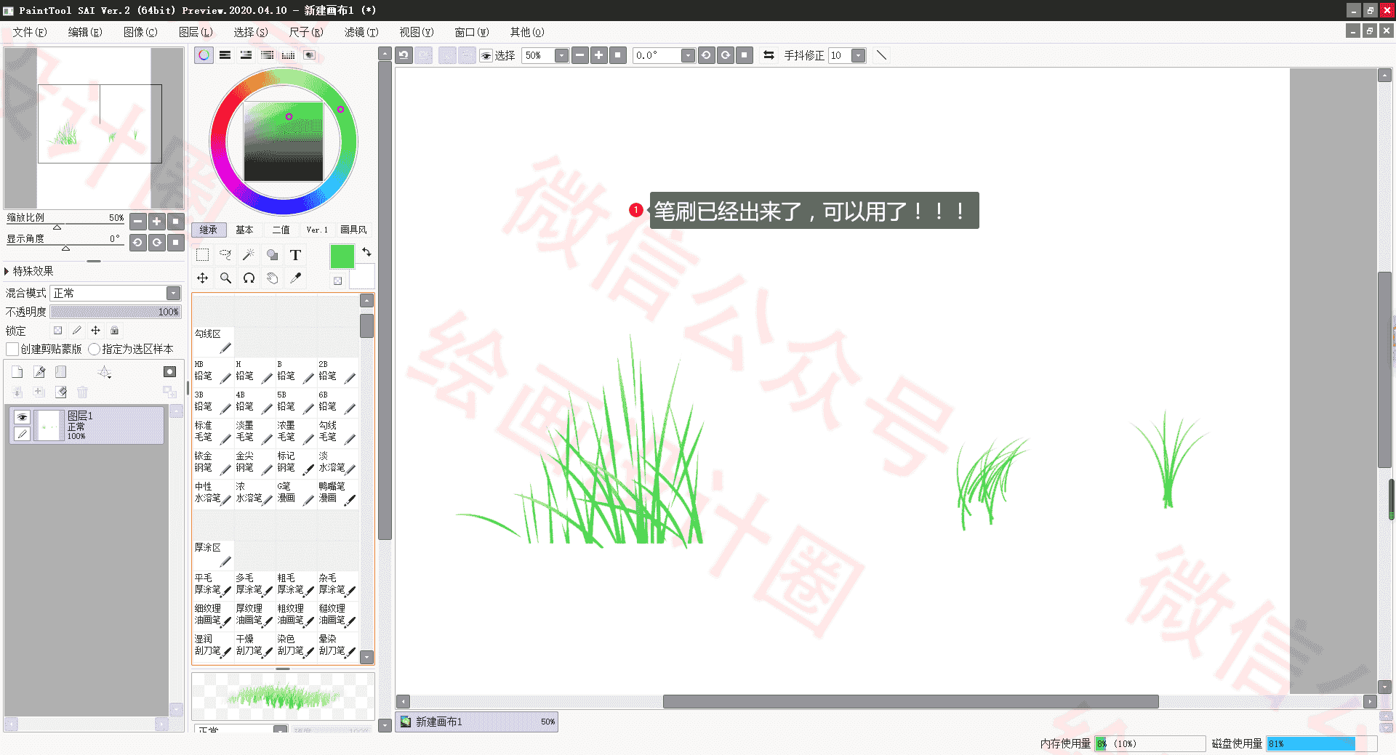
Task: Select the rotate view tool
Action: 249,278
